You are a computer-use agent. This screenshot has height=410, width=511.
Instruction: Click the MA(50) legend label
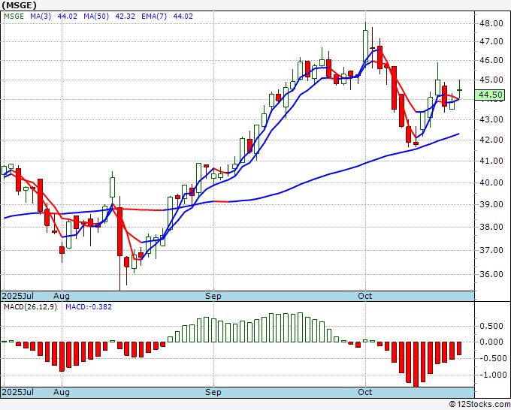tap(96, 16)
